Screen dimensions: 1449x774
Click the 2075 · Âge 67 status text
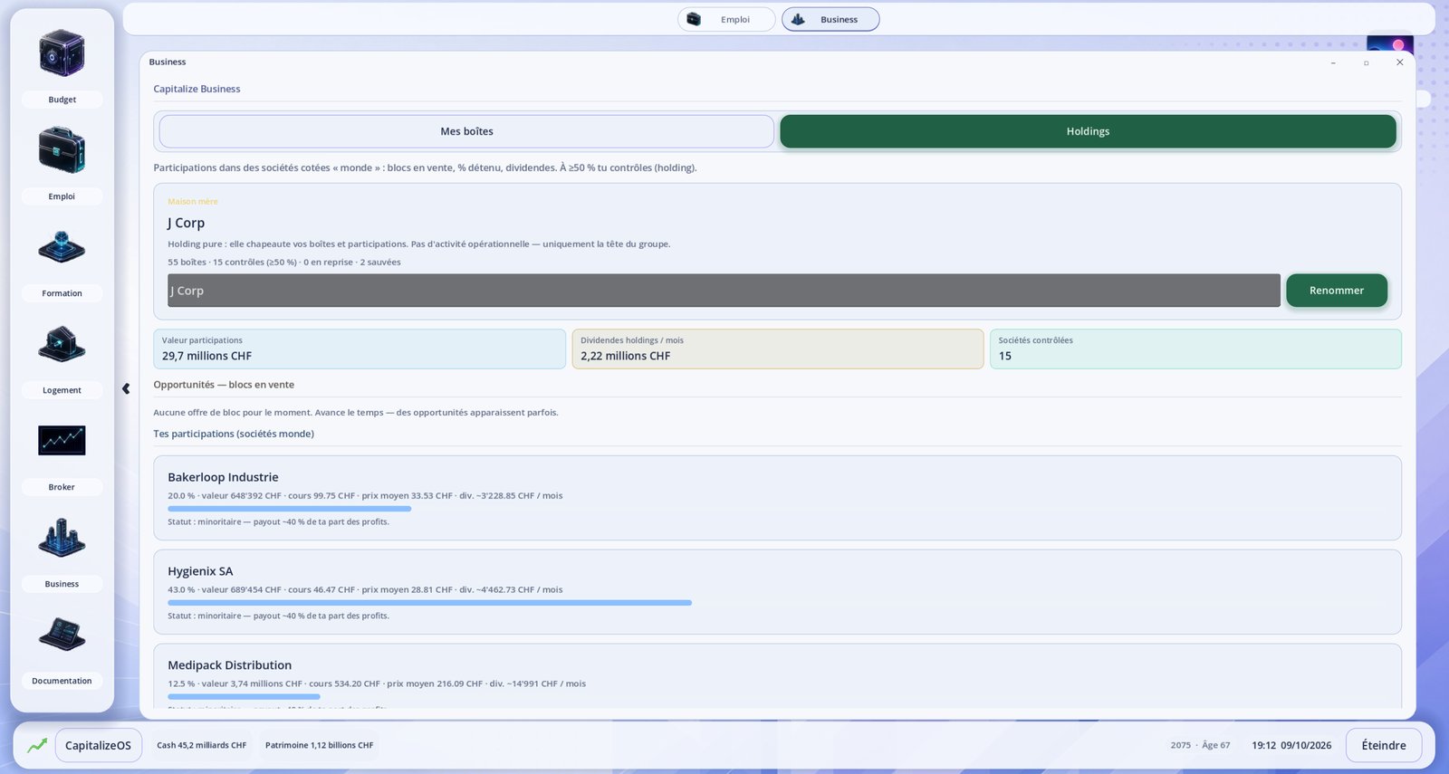(x=1200, y=745)
